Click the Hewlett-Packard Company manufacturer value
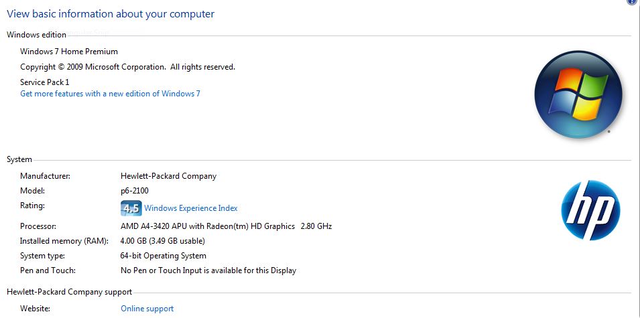 (169, 176)
